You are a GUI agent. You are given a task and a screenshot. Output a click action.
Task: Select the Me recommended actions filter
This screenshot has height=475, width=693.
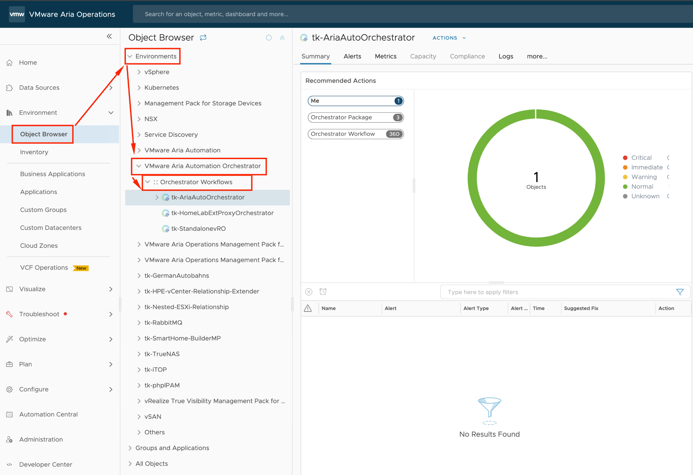[356, 101]
